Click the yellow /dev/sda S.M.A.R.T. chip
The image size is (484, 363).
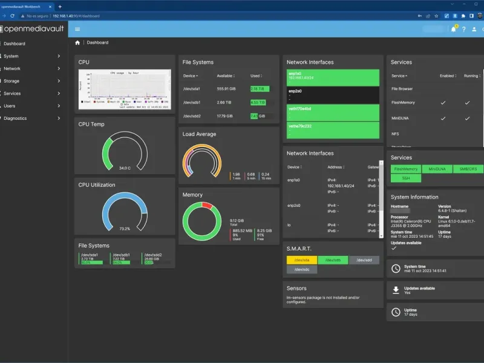click(x=301, y=260)
